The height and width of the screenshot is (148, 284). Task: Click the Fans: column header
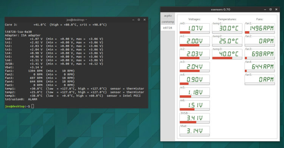coord(260,19)
